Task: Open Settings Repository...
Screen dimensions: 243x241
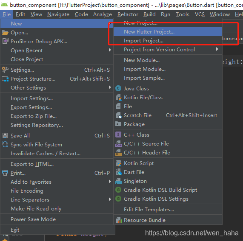Action: tap(57, 125)
